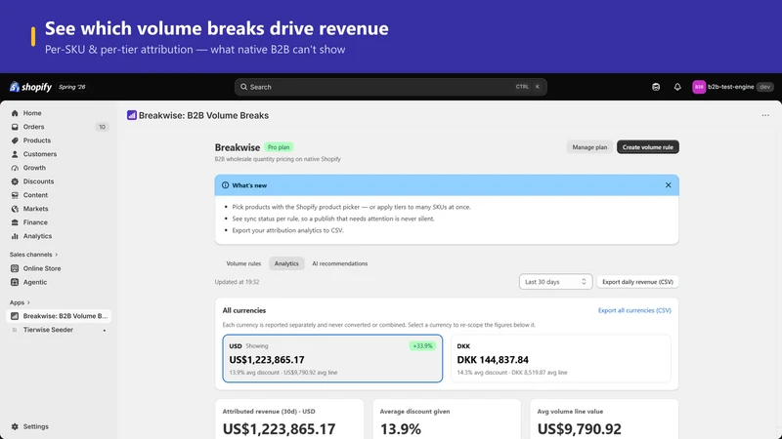Open the Orders icon in sidebar
This screenshot has height=439, width=782.
(x=15, y=127)
